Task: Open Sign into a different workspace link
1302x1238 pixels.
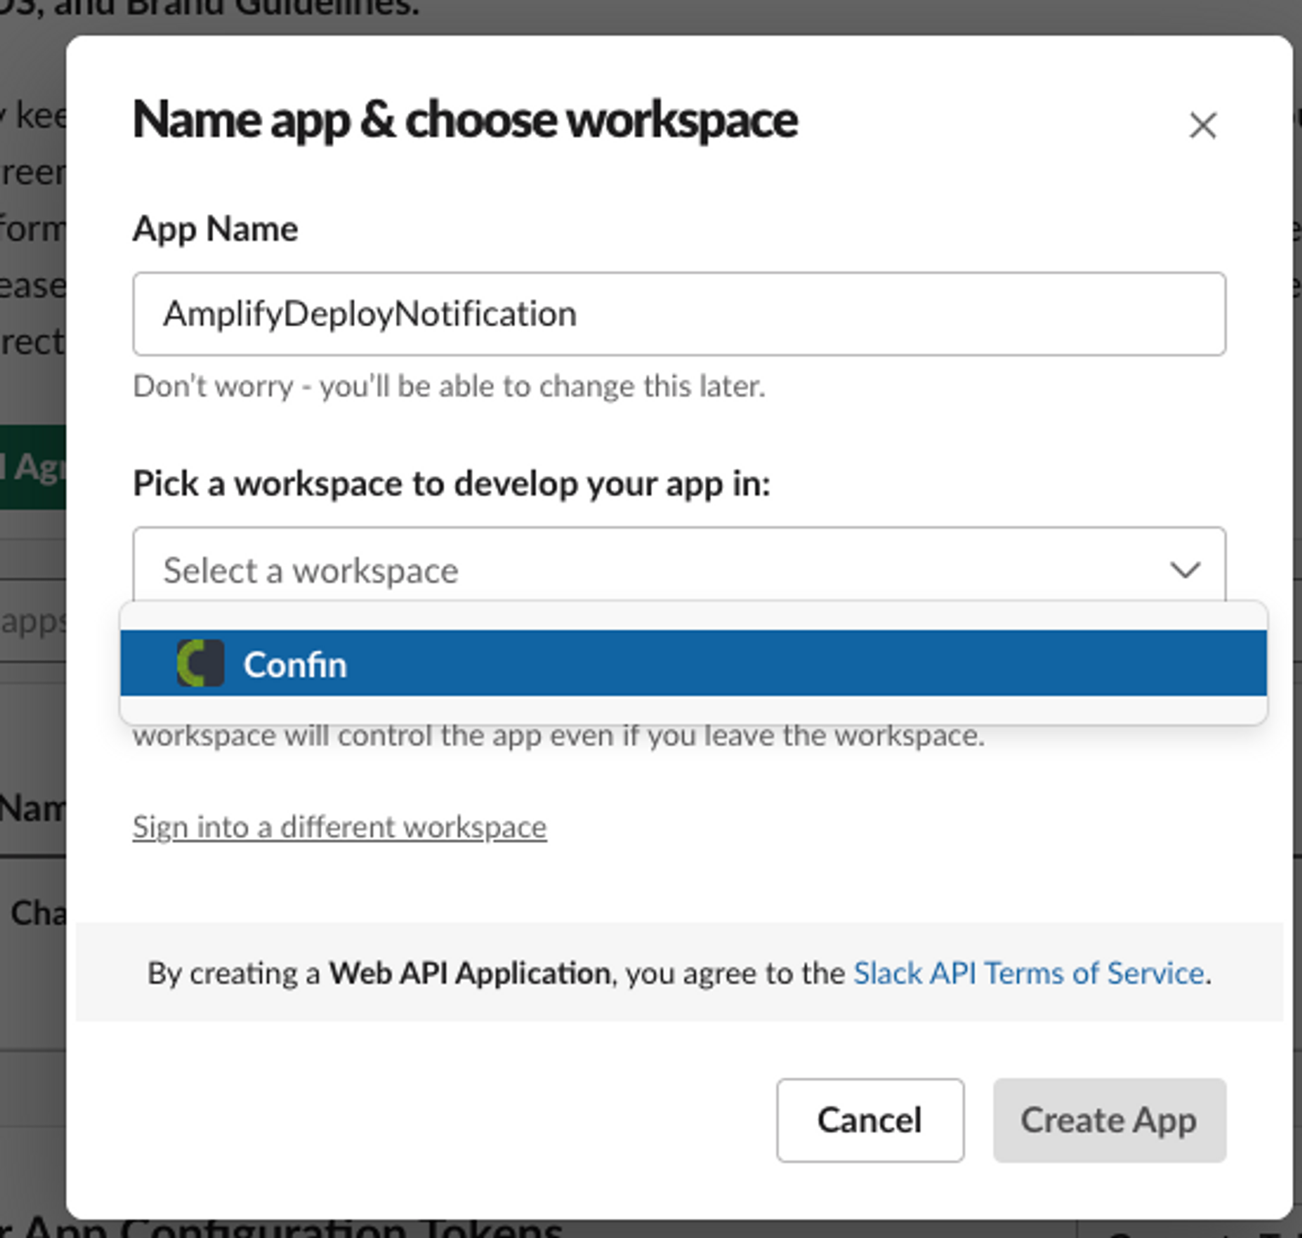Action: point(339,827)
